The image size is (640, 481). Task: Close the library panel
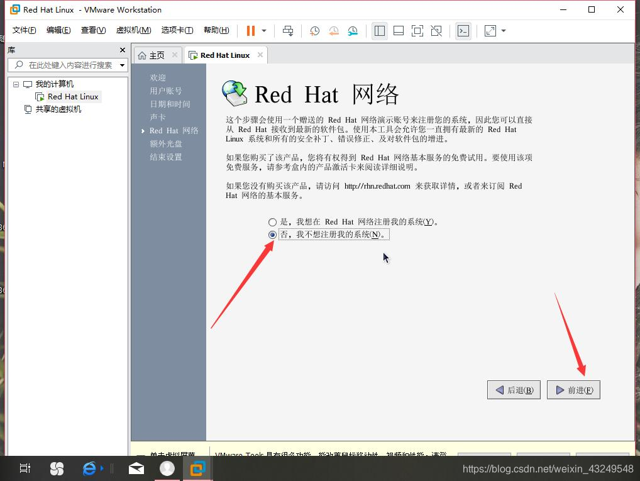[x=123, y=50]
